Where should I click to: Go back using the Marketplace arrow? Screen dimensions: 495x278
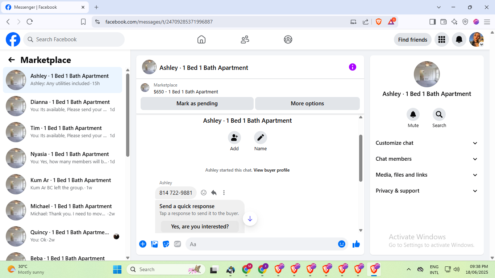click(12, 60)
